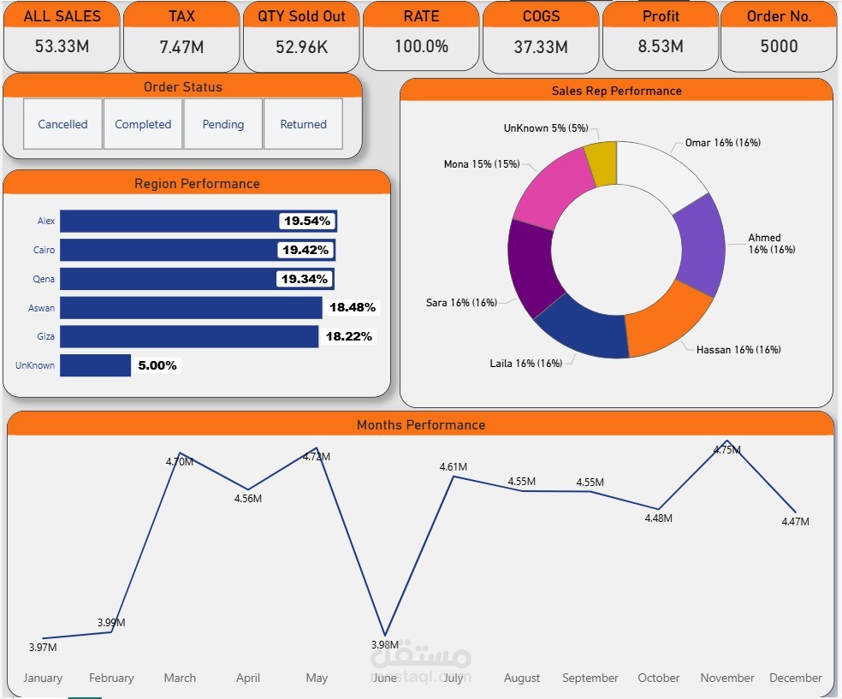Image resolution: width=842 pixels, height=699 pixels.
Task: Click the Order Status header
Action: (x=182, y=87)
